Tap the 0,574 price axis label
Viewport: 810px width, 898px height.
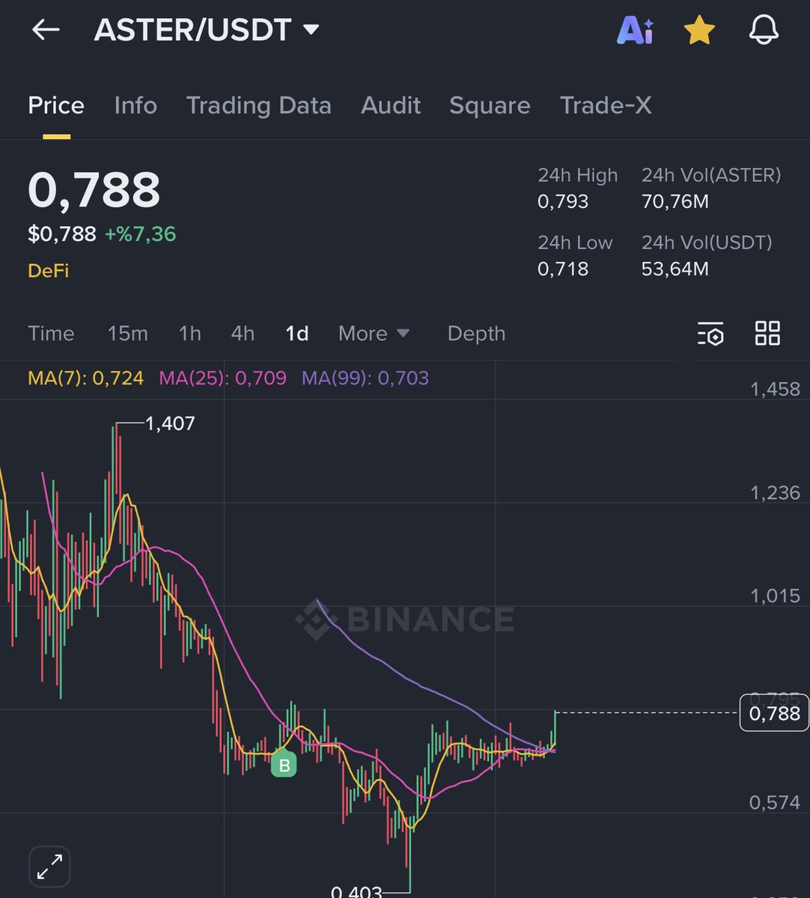tap(775, 803)
